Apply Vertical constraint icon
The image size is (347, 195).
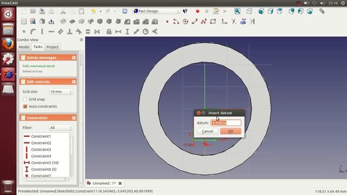tap(42, 31)
